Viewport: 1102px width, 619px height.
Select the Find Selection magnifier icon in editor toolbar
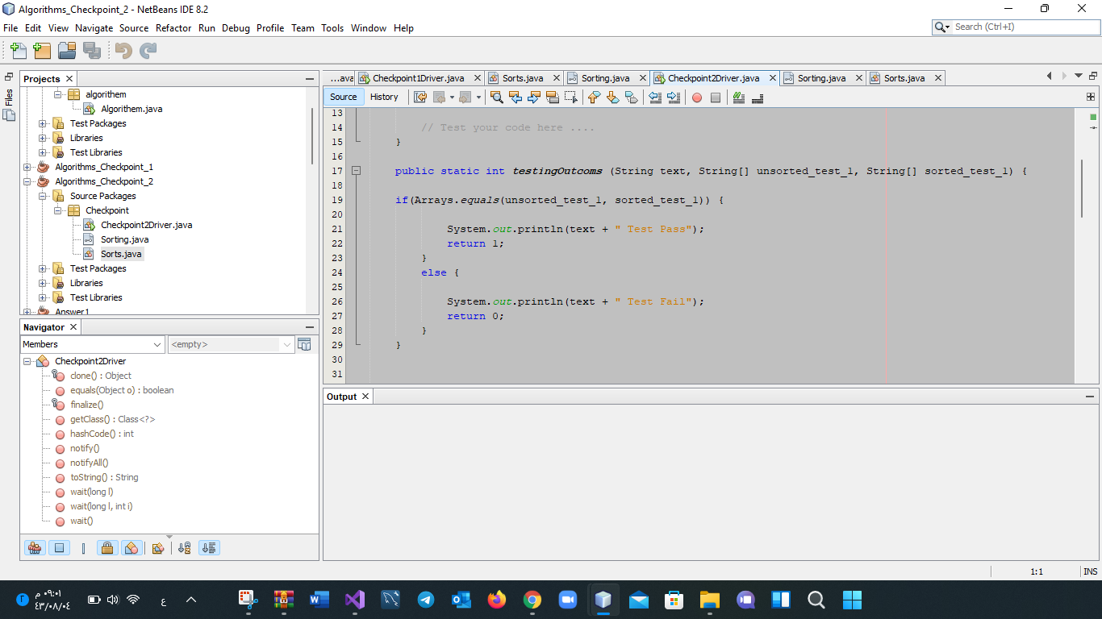pyautogui.click(x=497, y=98)
